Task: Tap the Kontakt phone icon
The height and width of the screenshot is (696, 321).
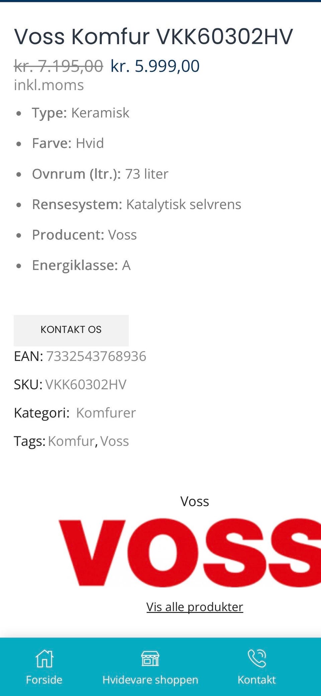Action: (257, 658)
